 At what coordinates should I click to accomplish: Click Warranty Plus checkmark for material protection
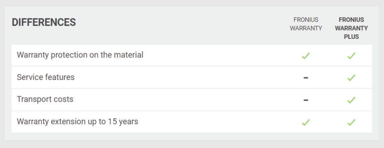pos(351,56)
